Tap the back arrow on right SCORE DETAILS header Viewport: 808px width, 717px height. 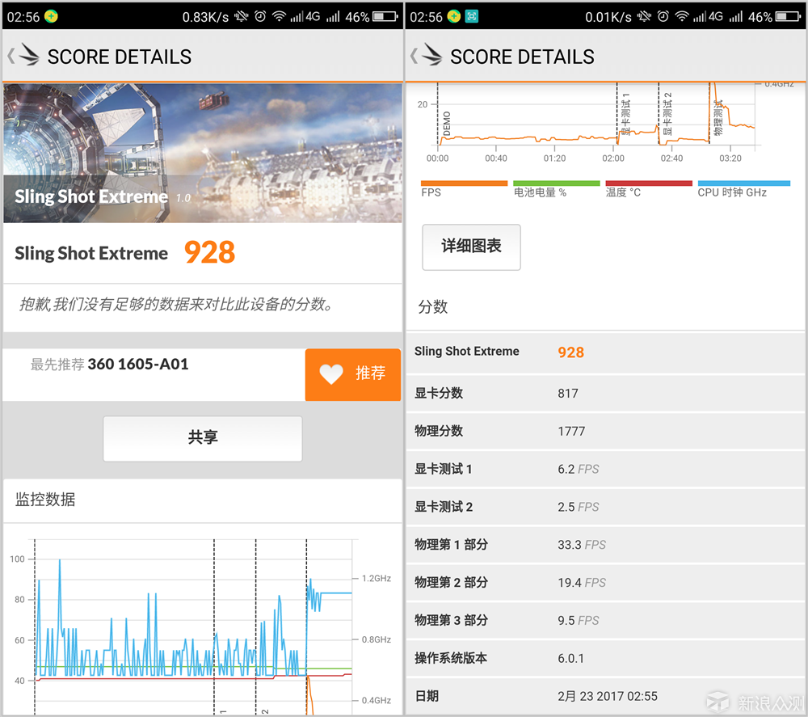pyautogui.click(x=414, y=56)
